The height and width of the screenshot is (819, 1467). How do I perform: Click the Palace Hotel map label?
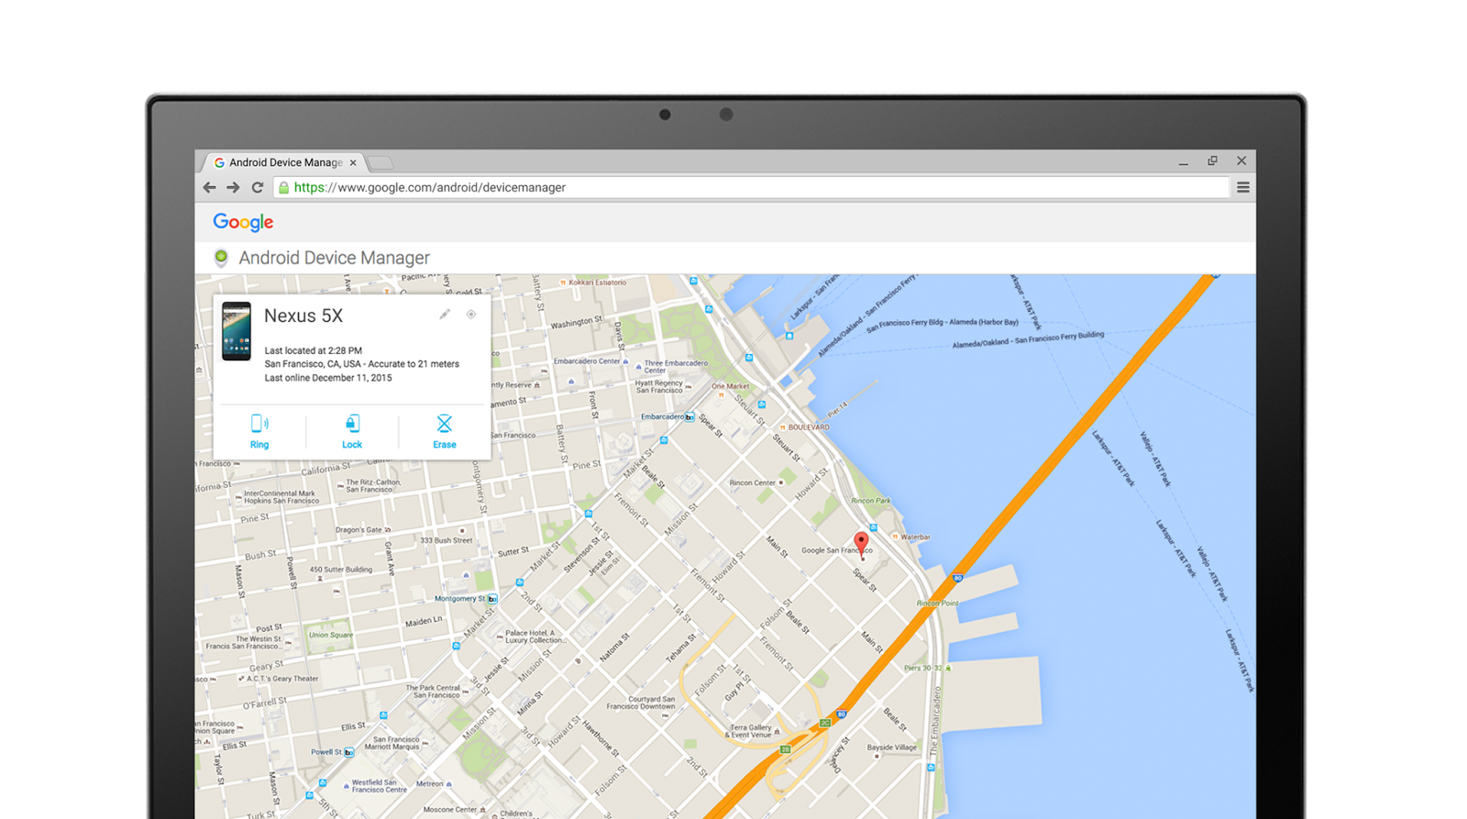[x=535, y=636]
